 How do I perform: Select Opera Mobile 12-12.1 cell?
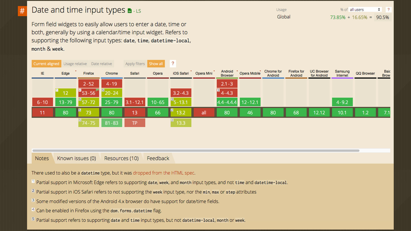pyautogui.click(x=250, y=102)
